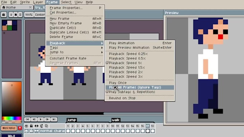Expand the Tags submenu

(x=75, y=48)
